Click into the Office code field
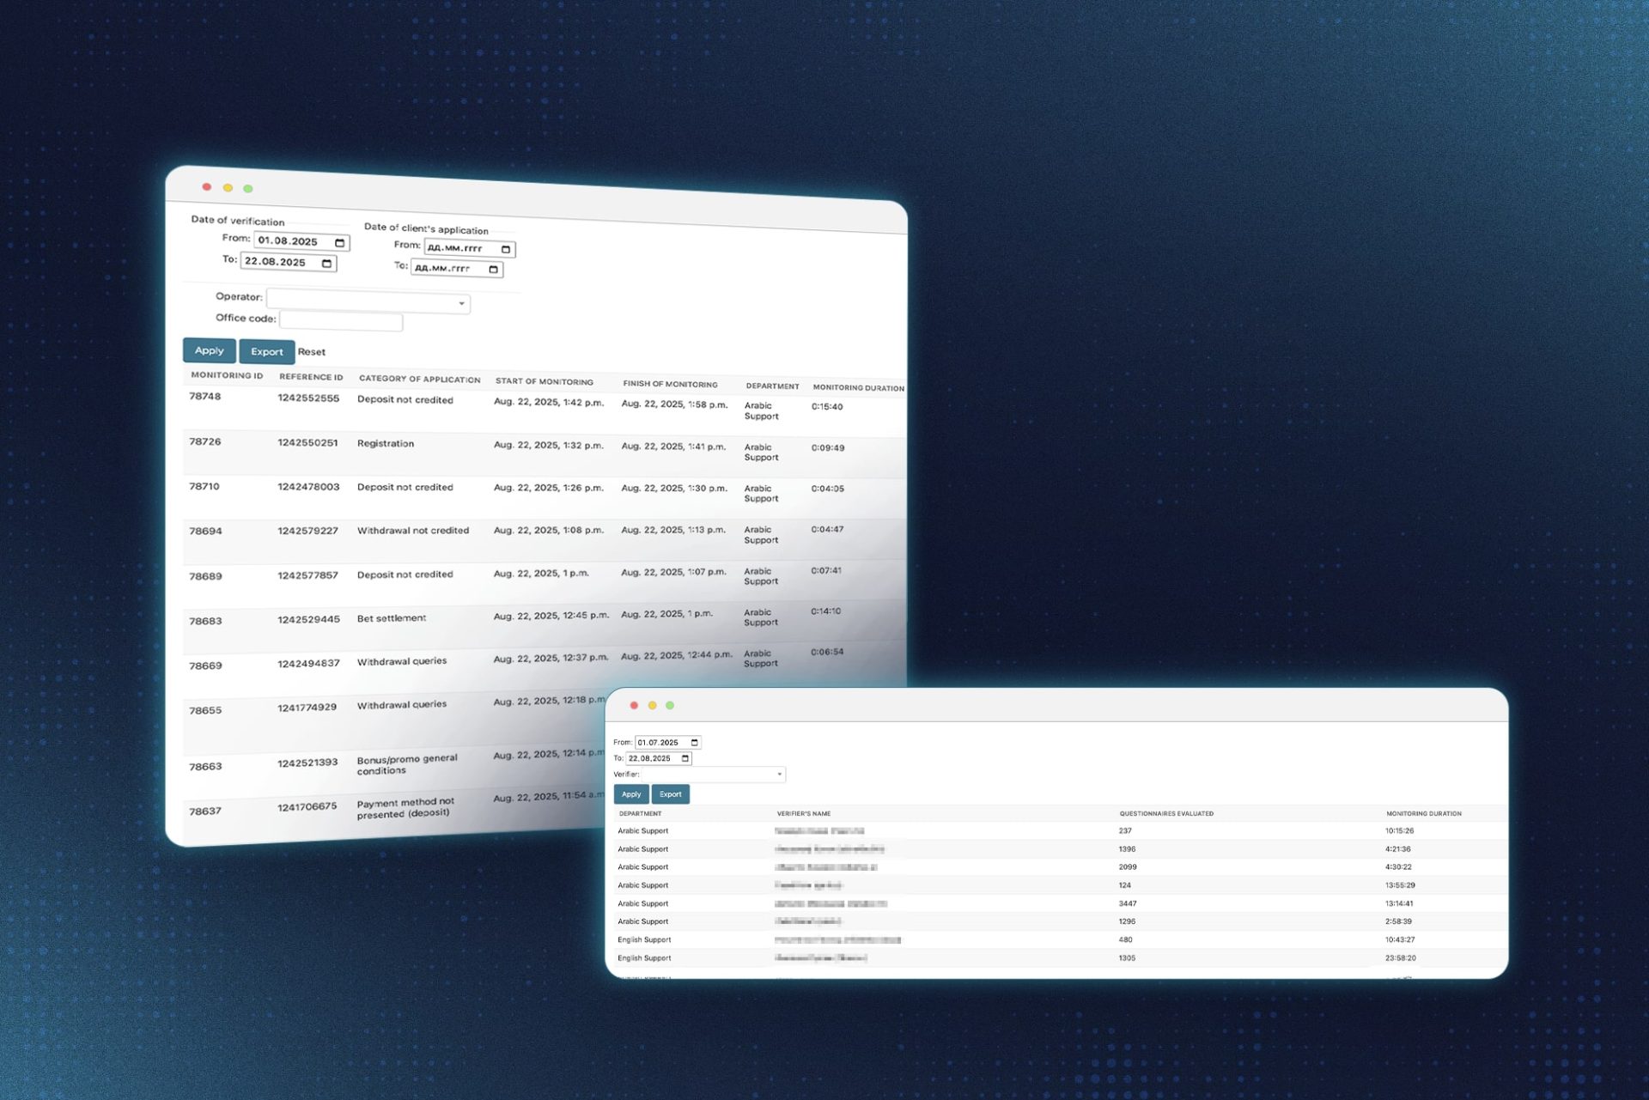The width and height of the screenshot is (1649, 1100). coord(341,321)
